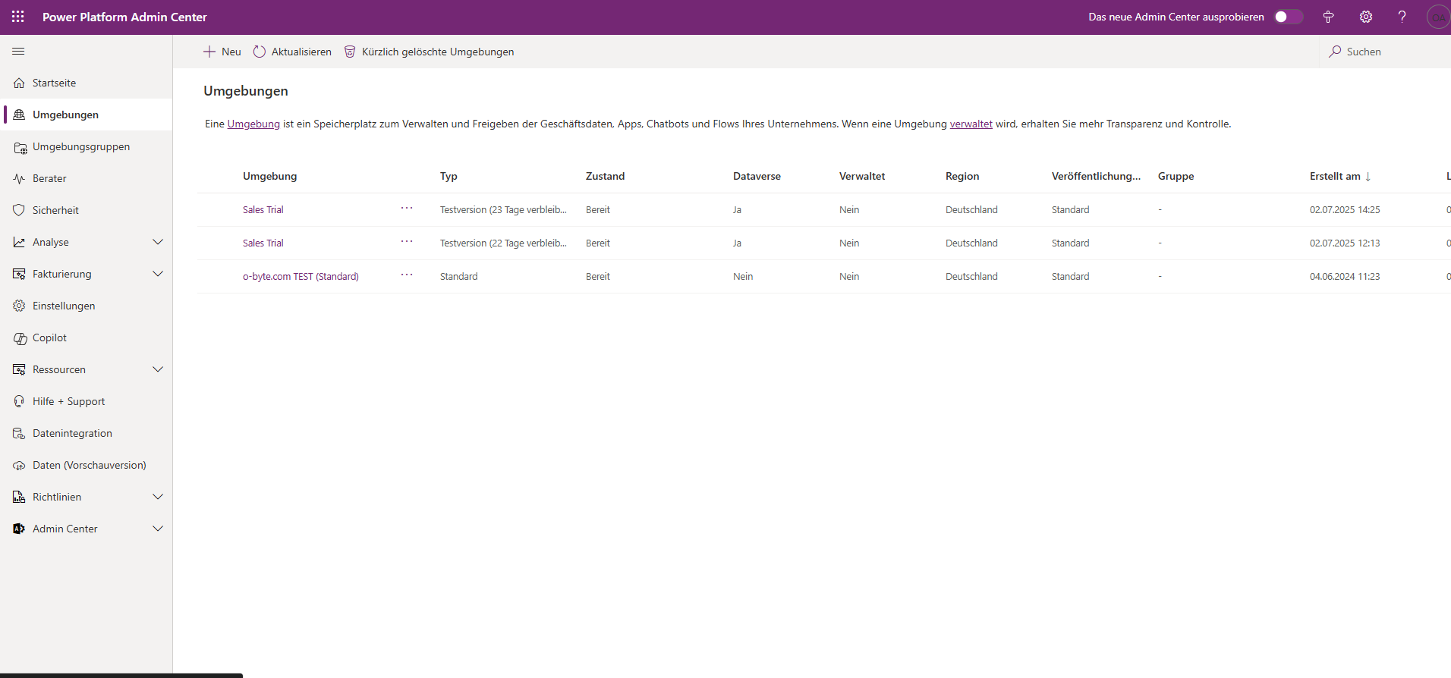Open Umgebungsgruppen in the sidebar
The height and width of the screenshot is (678, 1451).
pyautogui.click(x=81, y=147)
